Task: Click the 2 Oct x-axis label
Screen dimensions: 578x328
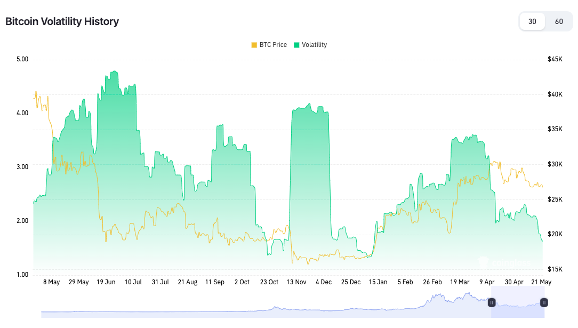Action: coord(242,282)
